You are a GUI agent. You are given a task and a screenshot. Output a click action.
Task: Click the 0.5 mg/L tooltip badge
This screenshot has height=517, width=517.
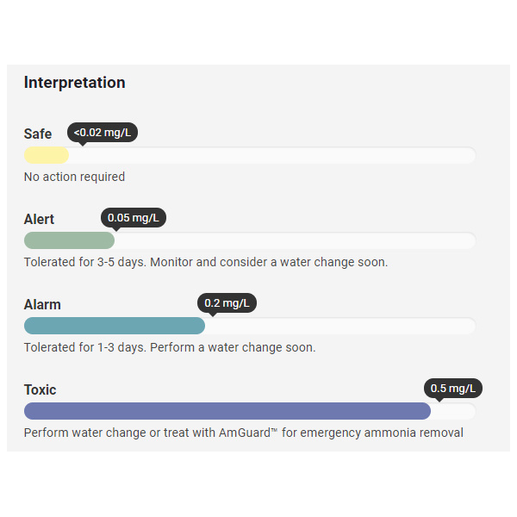pyautogui.click(x=453, y=389)
